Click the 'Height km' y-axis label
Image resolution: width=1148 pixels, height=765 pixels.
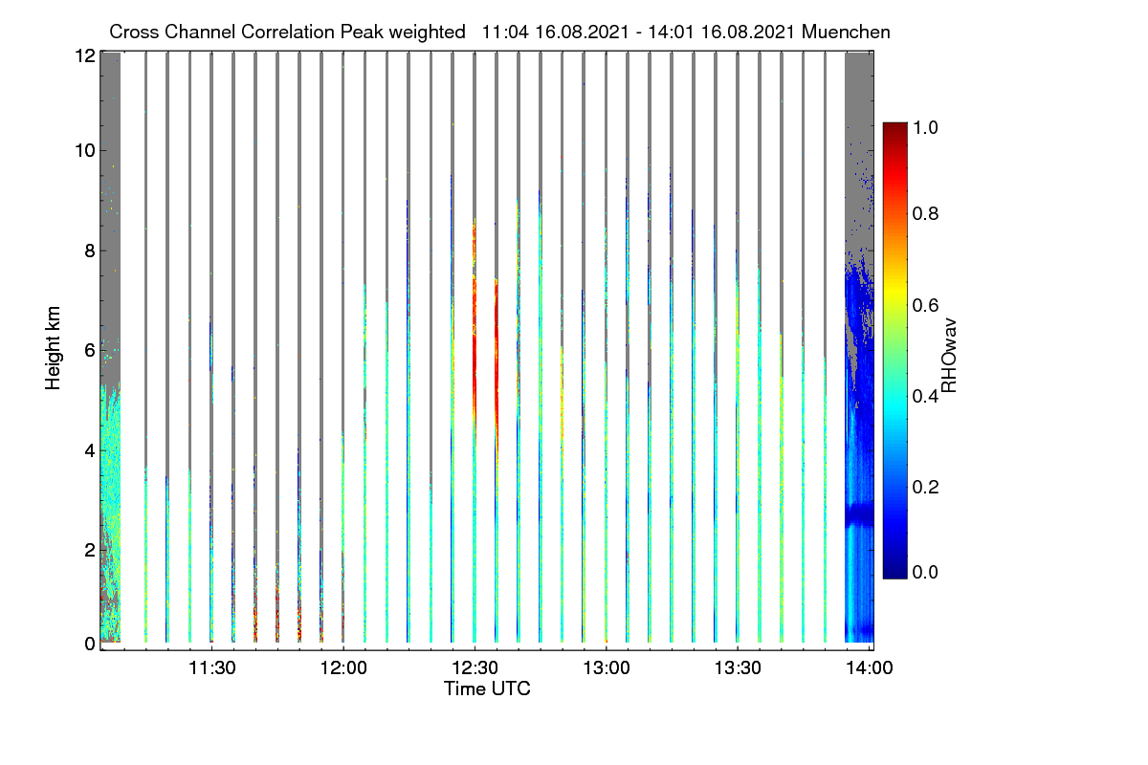(54, 347)
